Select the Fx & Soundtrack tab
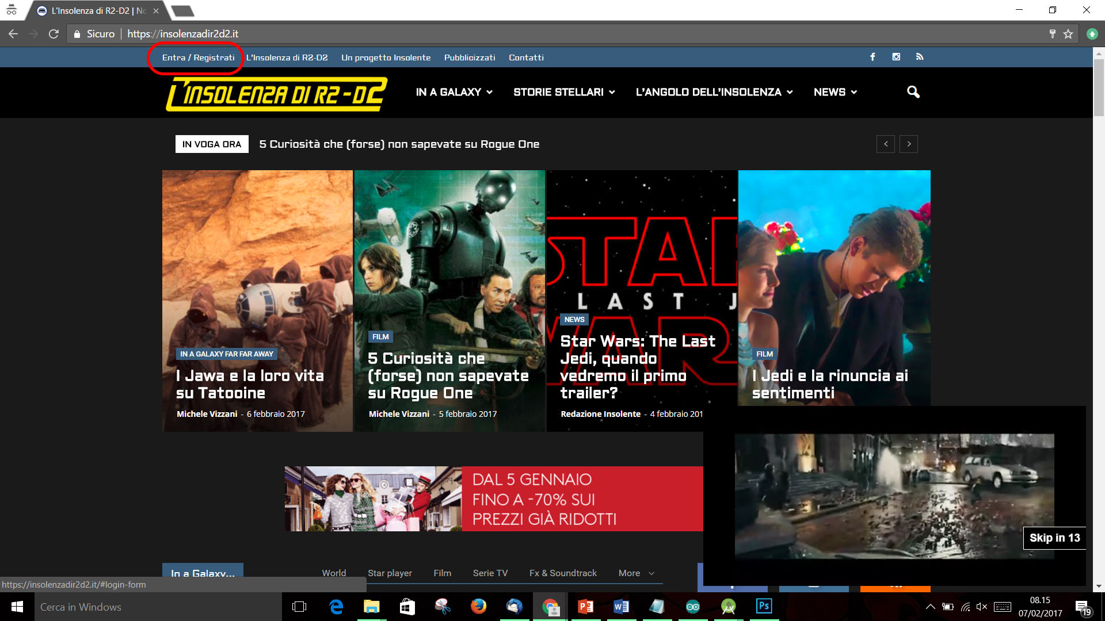Image resolution: width=1105 pixels, height=621 pixels. (x=563, y=573)
